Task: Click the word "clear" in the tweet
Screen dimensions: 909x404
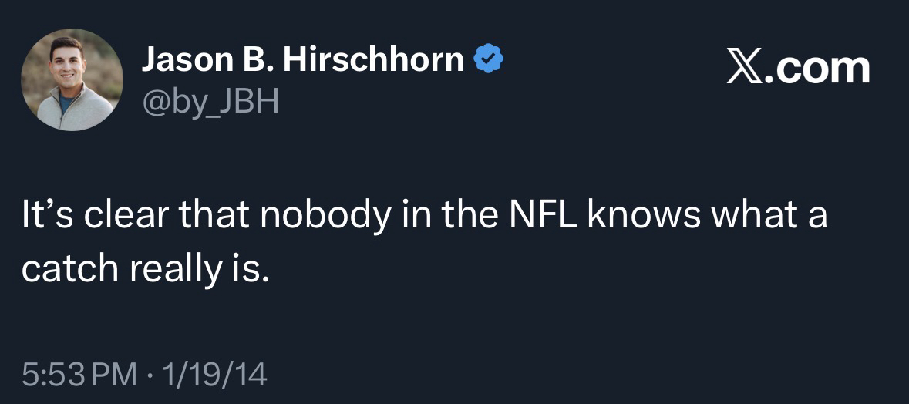Action: [x=126, y=217]
